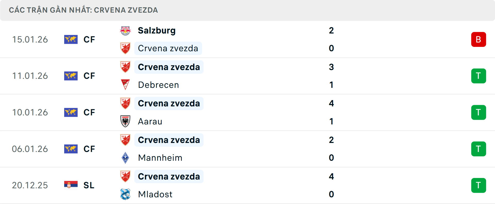
Task: Expand the SL competition entry
Action: 88,185
